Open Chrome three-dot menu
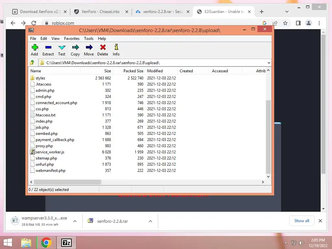This screenshot has height=249, width=332. (319, 23)
